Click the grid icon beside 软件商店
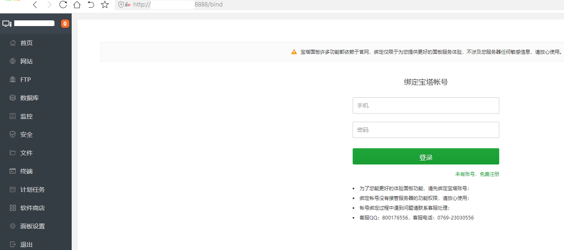564x250 pixels. (x=13, y=208)
